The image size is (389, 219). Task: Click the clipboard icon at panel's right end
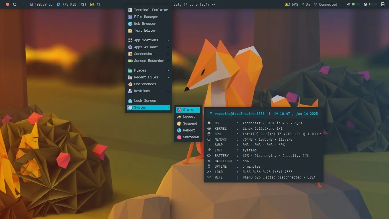(382, 4)
